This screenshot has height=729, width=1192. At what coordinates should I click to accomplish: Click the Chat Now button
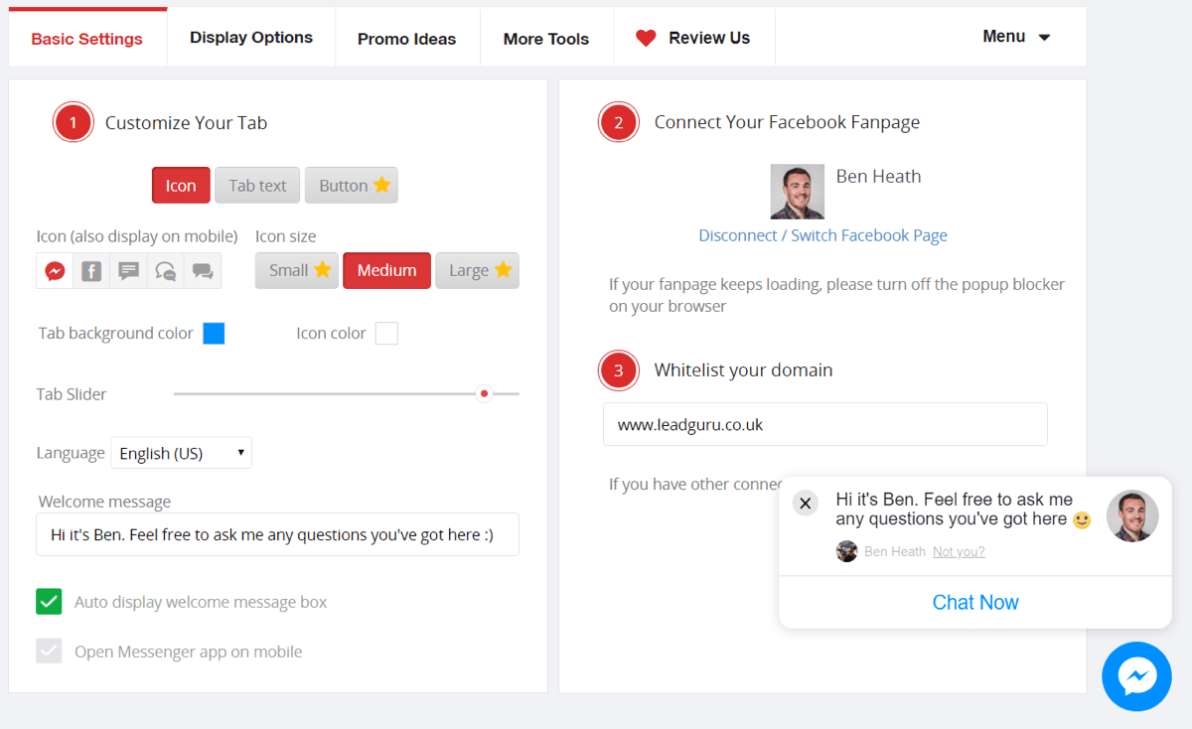pos(974,602)
